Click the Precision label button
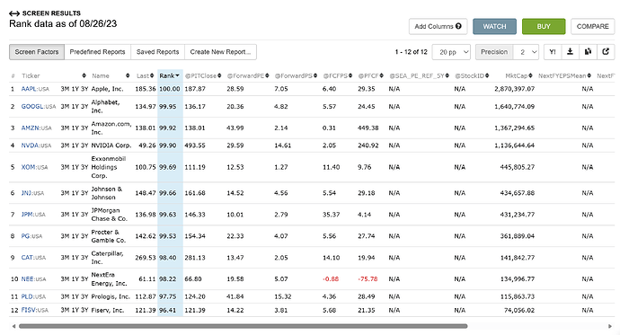 [494, 52]
